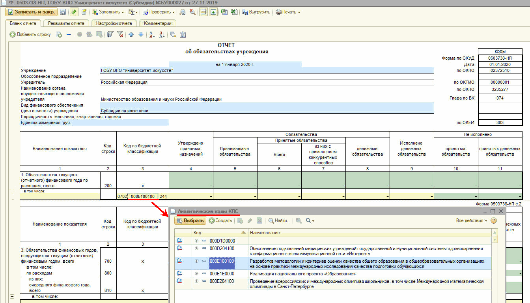Click the cancel search magnifier icon

point(192,12)
